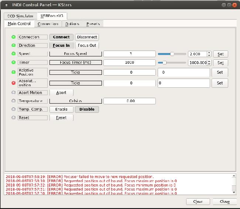Click the Speed status green light
This screenshot has height=209, width=240.
pyautogui.click(x=13, y=53)
